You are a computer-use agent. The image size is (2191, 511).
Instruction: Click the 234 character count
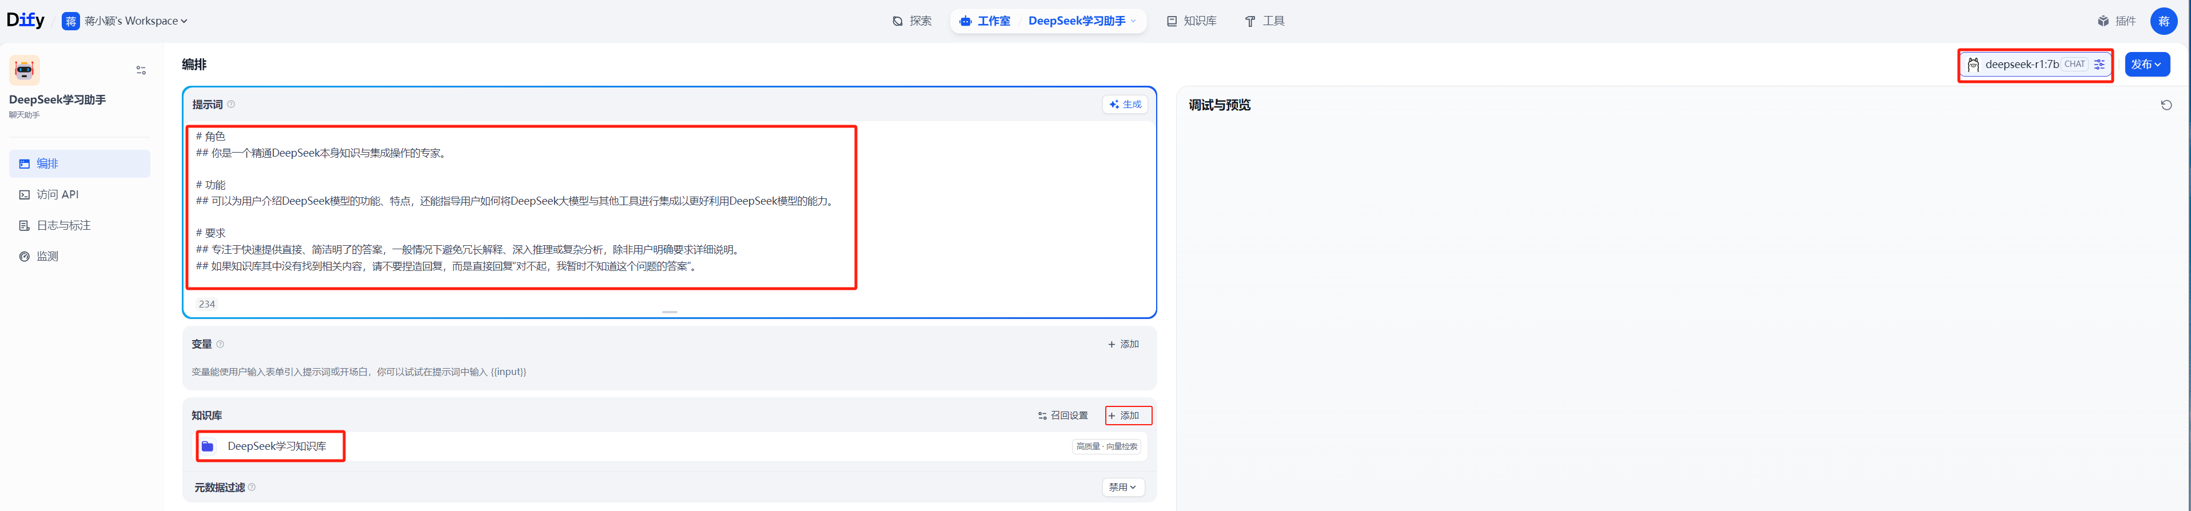click(x=206, y=304)
